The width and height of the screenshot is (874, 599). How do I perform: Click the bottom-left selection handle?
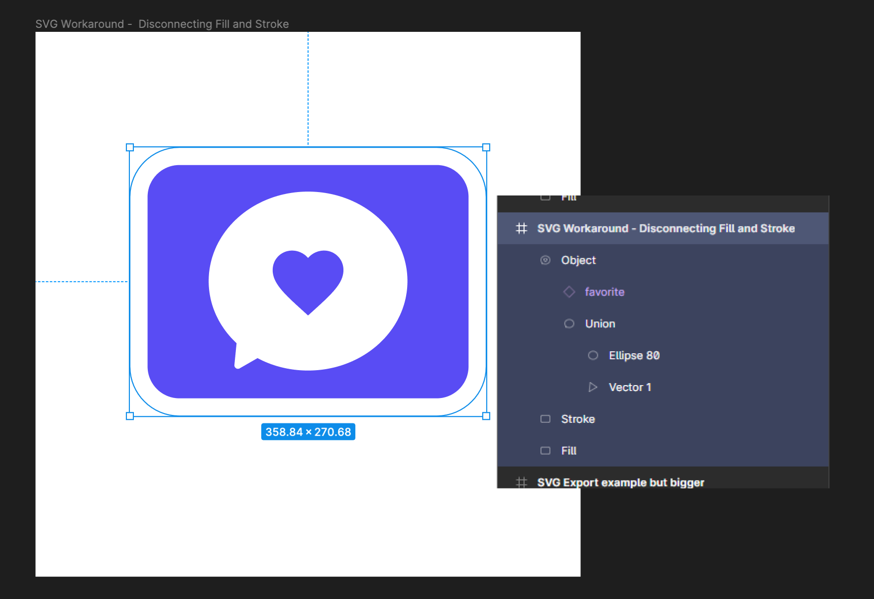130,416
